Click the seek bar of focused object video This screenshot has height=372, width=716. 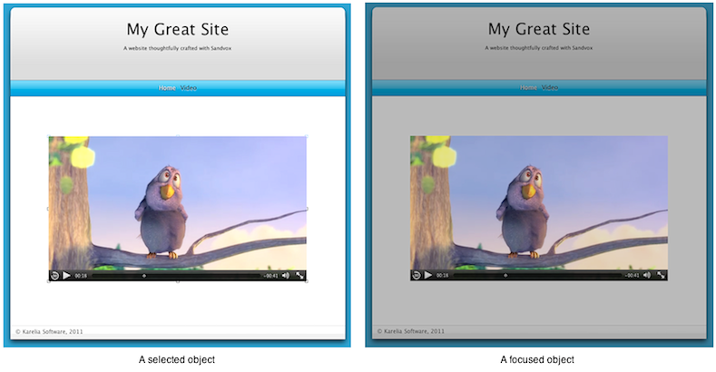(x=537, y=275)
